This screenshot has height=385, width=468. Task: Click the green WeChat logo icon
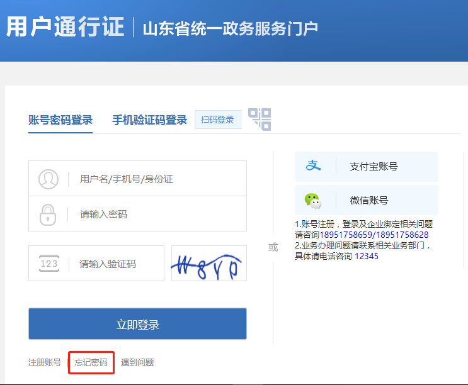(x=313, y=201)
